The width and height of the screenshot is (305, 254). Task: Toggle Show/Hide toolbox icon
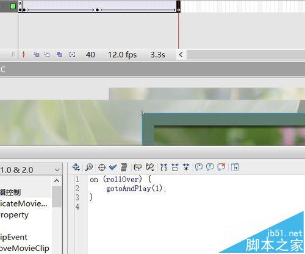(x=235, y=168)
